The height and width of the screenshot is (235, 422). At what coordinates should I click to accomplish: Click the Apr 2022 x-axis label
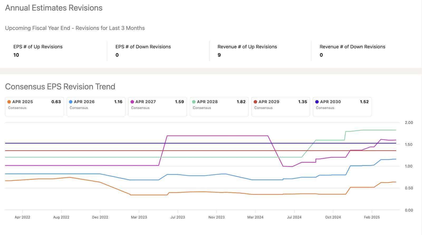22,217
